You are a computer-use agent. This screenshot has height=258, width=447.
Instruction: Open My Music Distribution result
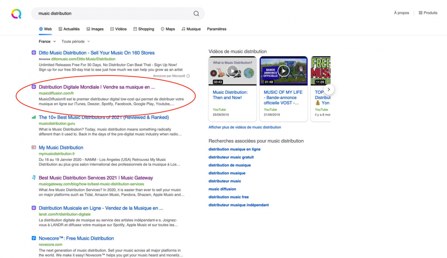pyautogui.click(x=61, y=147)
